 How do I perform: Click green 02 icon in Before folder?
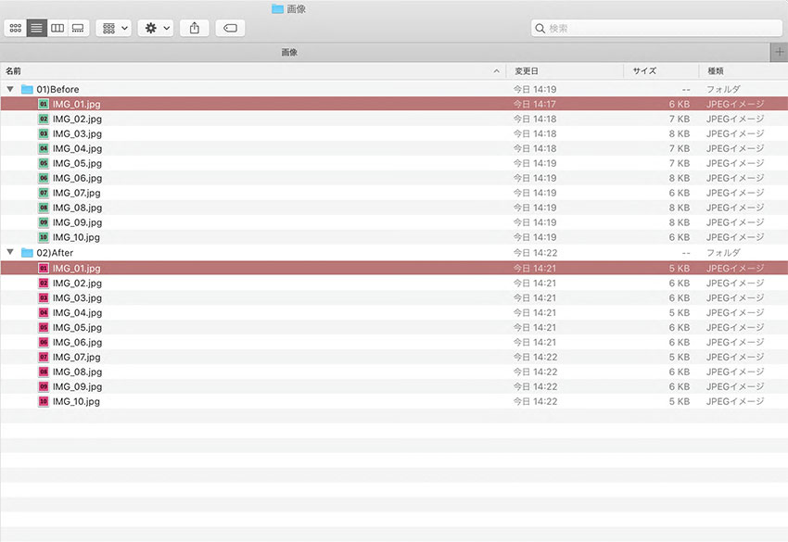pyautogui.click(x=44, y=119)
